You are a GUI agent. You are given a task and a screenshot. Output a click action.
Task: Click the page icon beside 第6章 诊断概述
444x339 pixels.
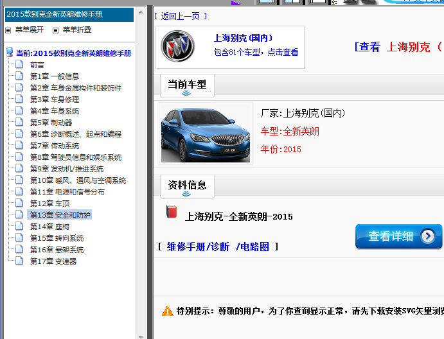(x=19, y=134)
